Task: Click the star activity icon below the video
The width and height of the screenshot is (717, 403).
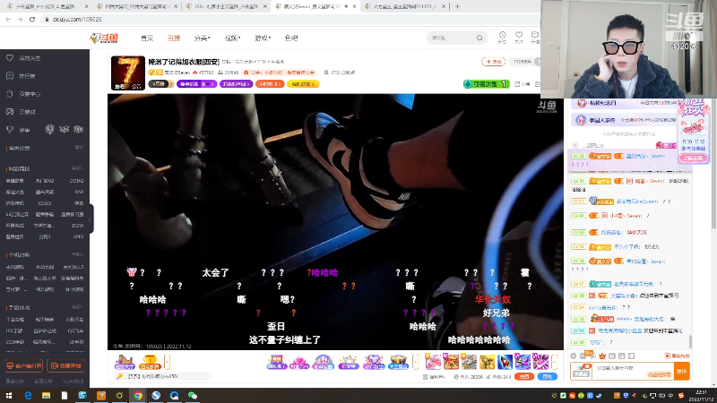Action: (349, 362)
